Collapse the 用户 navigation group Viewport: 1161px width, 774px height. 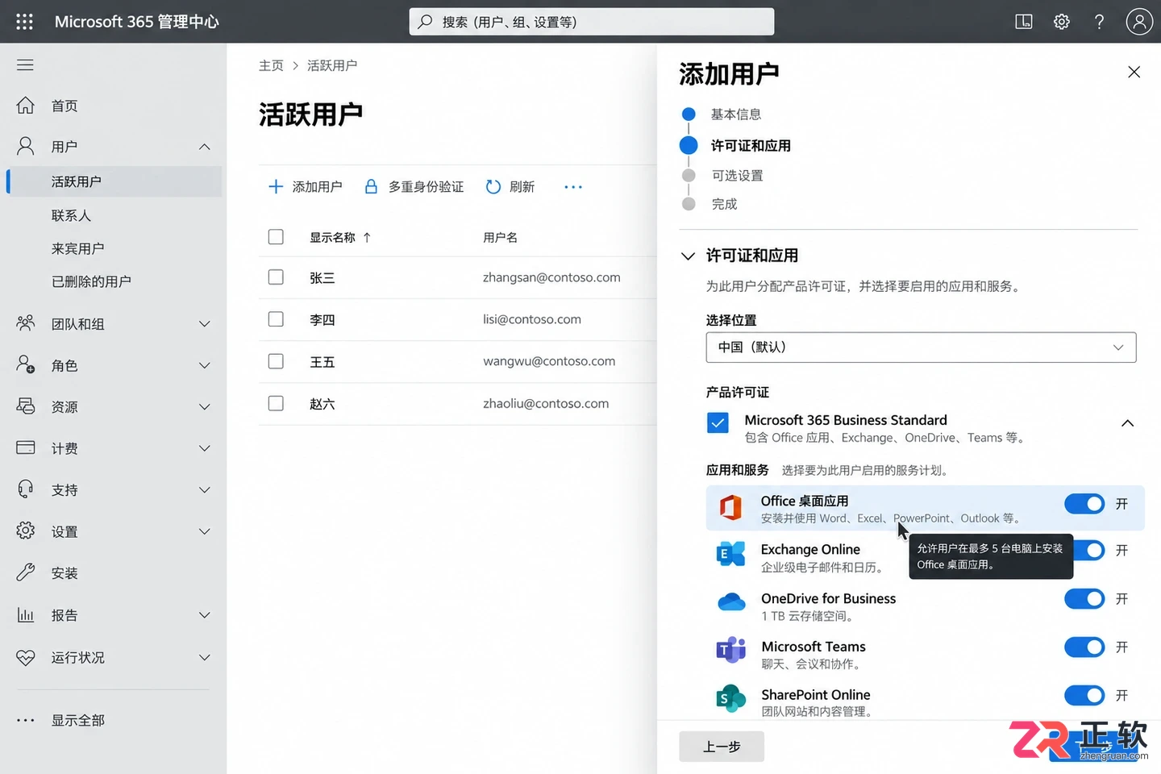(205, 147)
